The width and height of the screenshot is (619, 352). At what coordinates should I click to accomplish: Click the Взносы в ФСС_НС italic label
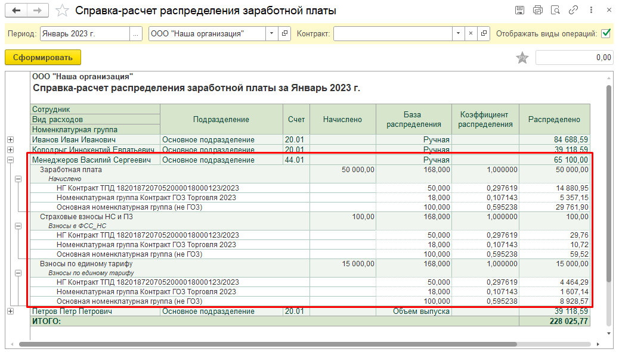point(78,226)
